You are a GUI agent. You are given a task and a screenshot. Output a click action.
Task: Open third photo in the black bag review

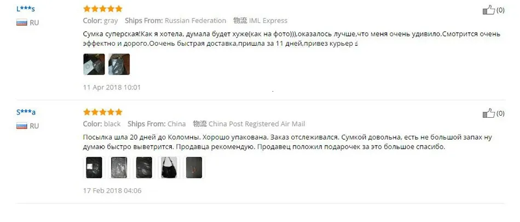[x=145, y=167]
